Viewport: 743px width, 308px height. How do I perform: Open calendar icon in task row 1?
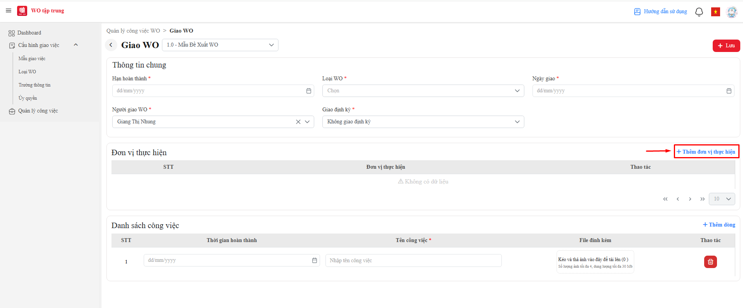315,260
